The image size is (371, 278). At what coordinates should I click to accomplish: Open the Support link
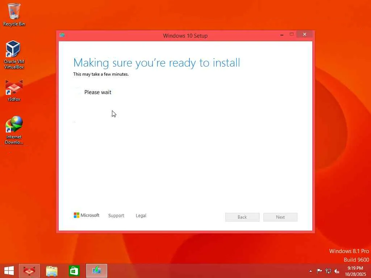point(116,216)
